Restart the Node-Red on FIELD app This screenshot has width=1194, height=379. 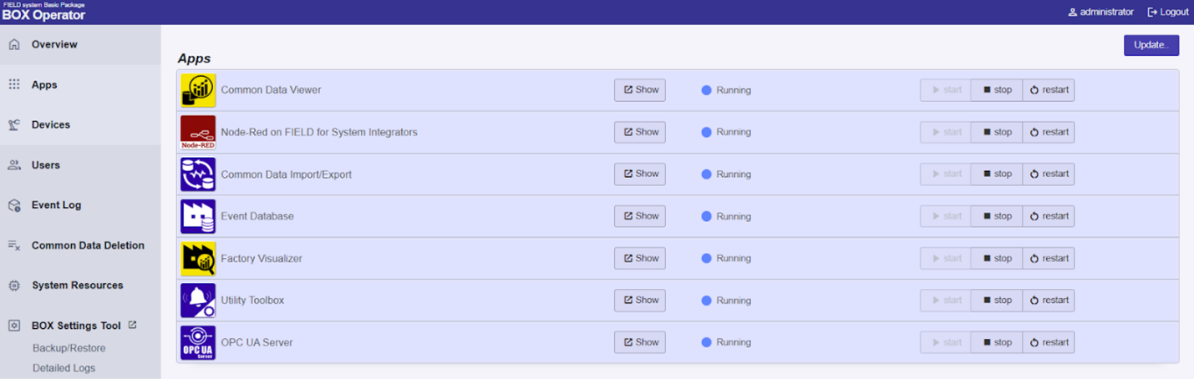point(1049,132)
